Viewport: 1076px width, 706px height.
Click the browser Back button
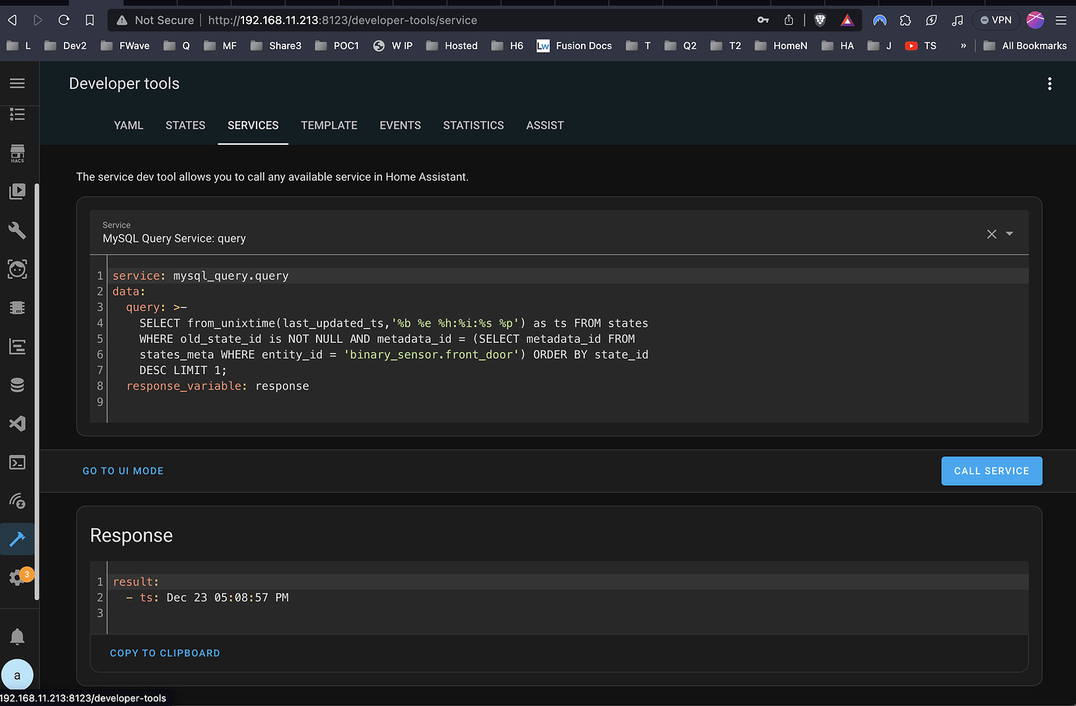click(12, 20)
